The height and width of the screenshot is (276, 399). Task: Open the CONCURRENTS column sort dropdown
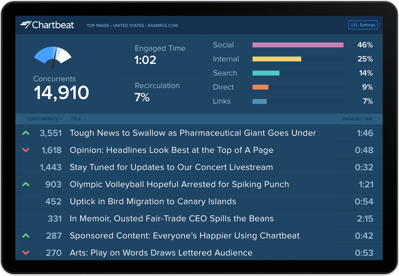[x=44, y=119]
